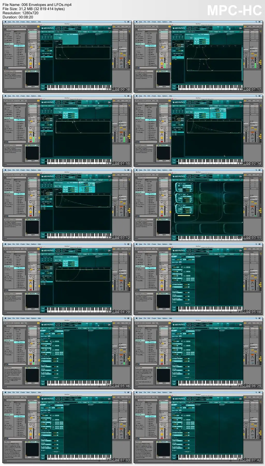Click the Spotlight search icon in the 00:07:42 frame
Image resolution: width=265 pixels, height=466 pixels.
tap(256, 392)
